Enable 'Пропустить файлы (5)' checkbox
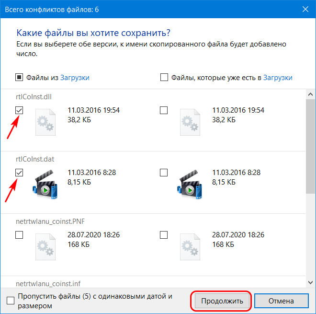The image size is (316, 314). (11, 301)
